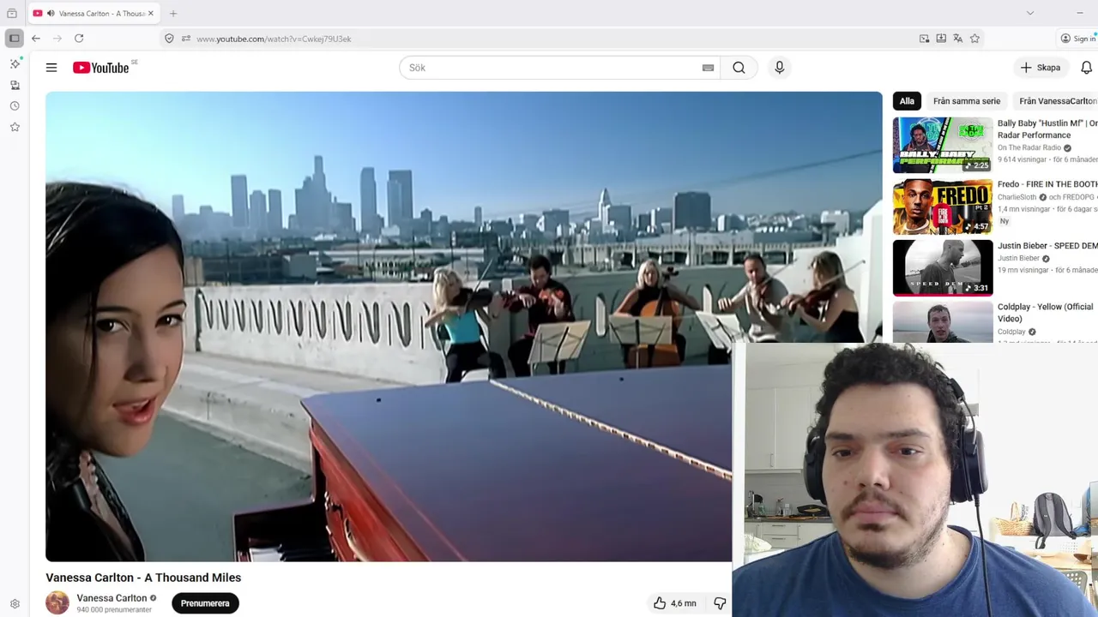Screen dimensions: 1098x617
Task: Mute tab via speaker icon
Action: pos(51,14)
